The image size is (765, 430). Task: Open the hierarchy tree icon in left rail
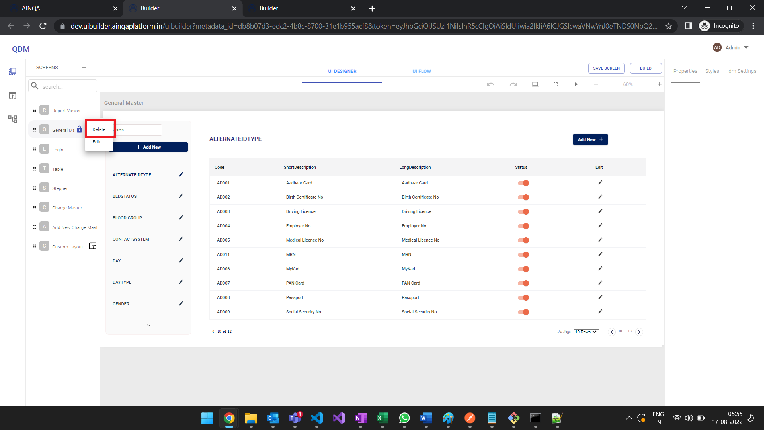pyautogui.click(x=13, y=119)
